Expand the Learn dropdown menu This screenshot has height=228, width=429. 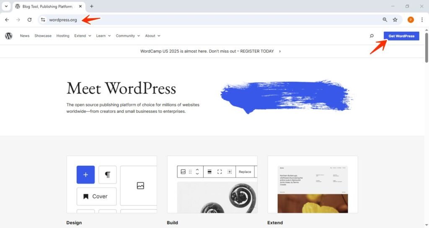[x=103, y=36]
